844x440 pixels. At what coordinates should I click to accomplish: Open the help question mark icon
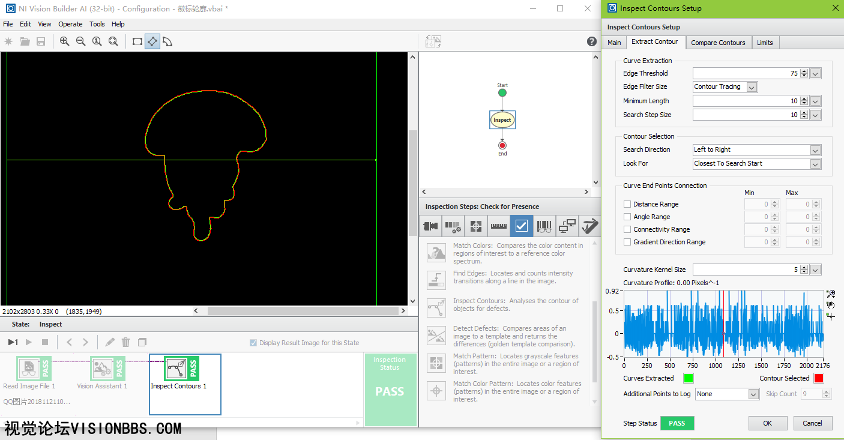[x=591, y=41]
